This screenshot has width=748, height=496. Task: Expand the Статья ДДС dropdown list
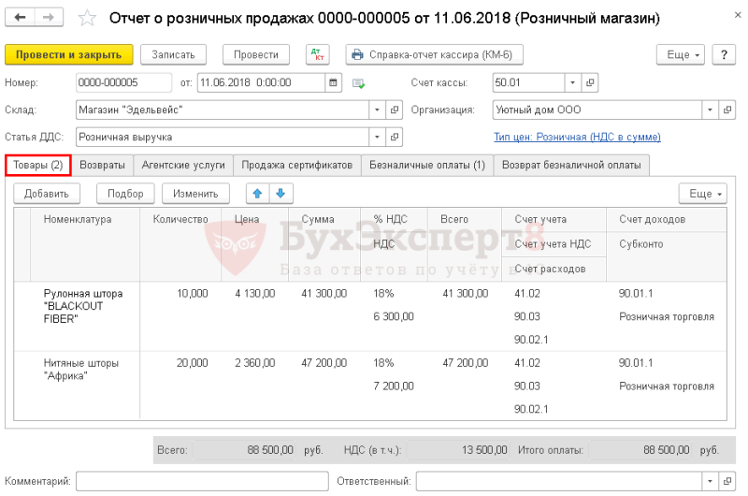(x=377, y=137)
